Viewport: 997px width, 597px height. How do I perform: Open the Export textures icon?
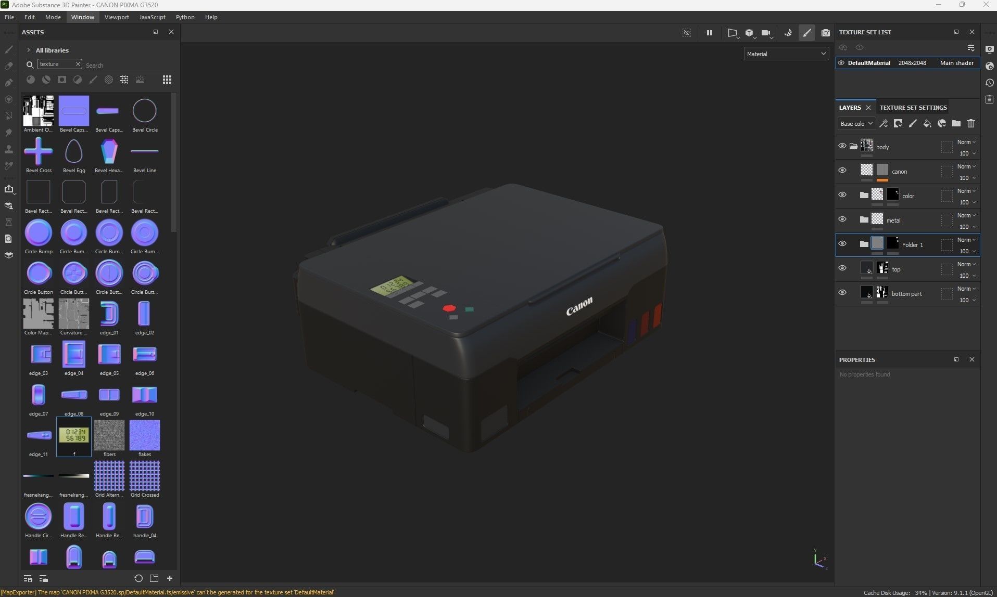point(9,189)
